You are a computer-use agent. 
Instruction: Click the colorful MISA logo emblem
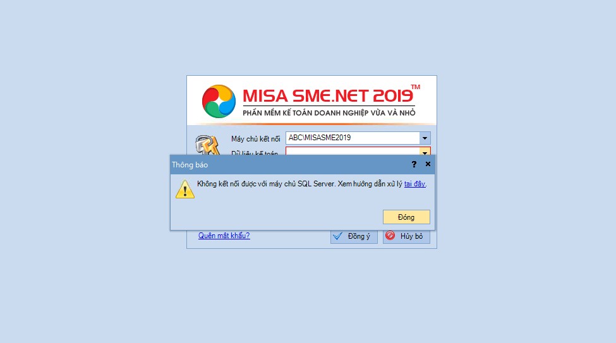click(x=219, y=101)
